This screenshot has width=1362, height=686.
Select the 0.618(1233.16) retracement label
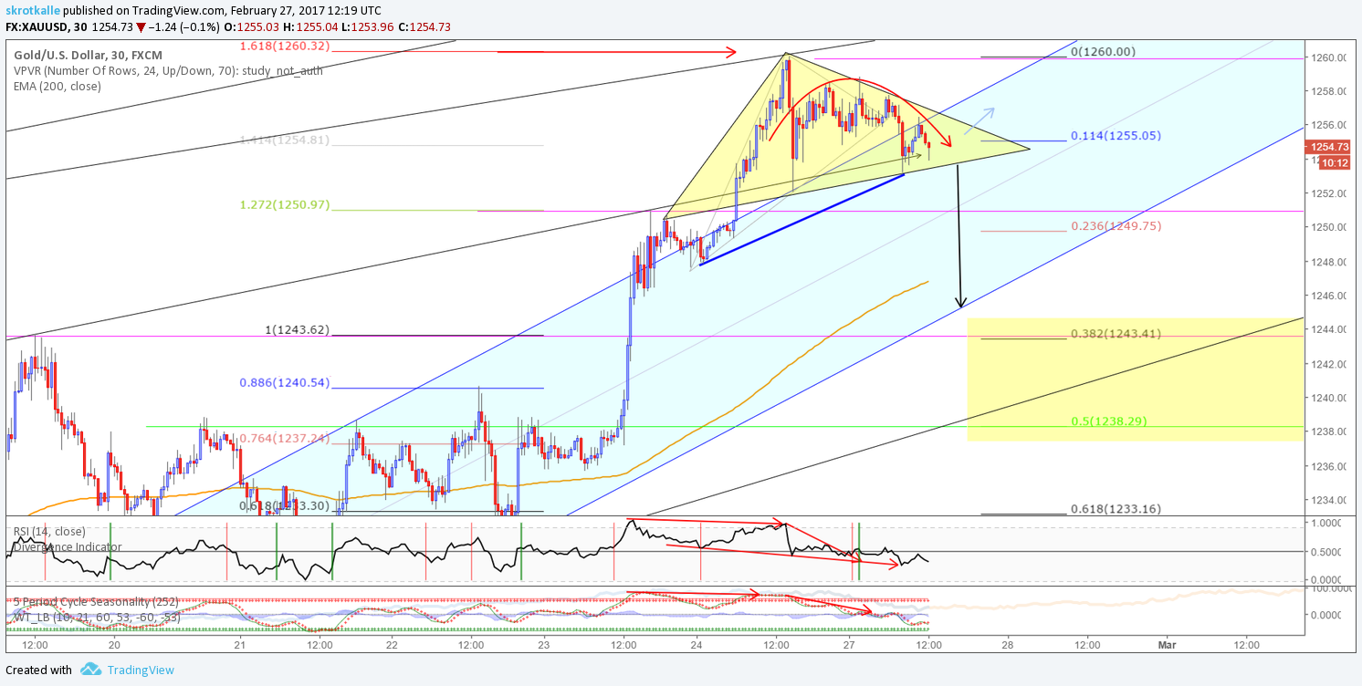[x=1116, y=509]
